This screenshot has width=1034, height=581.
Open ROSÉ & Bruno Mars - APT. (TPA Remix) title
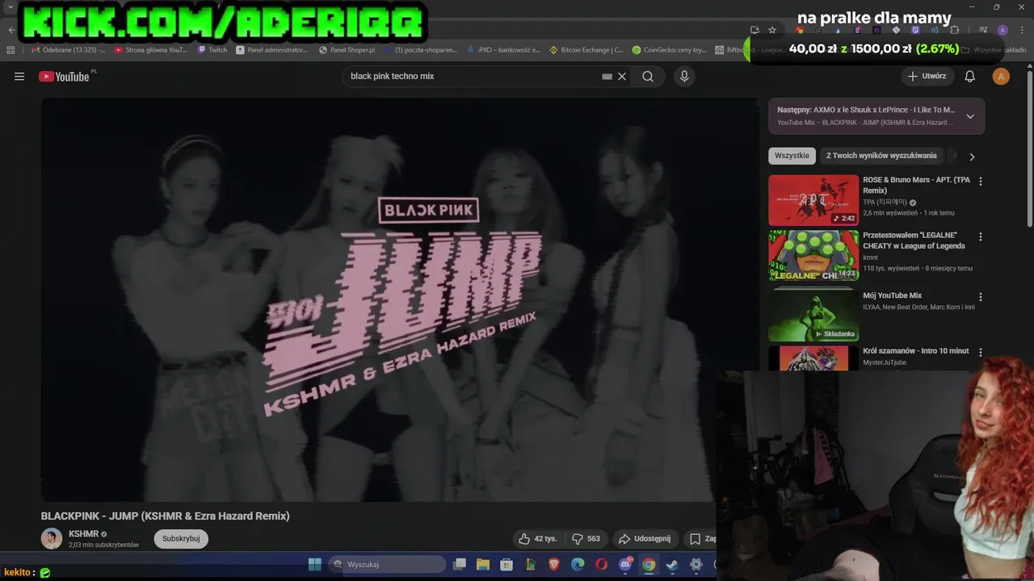(x=916, y=186)
